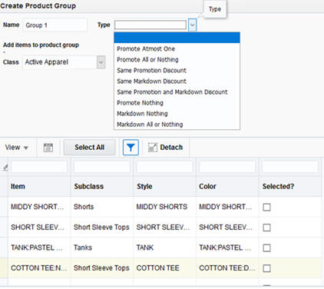Tick the Selected checkbox for MIDDY SHORTS row
The height and width of the screenshot is (289, 324).
266,207
